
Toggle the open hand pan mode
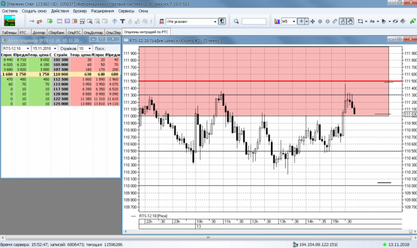tap(350, 21)
